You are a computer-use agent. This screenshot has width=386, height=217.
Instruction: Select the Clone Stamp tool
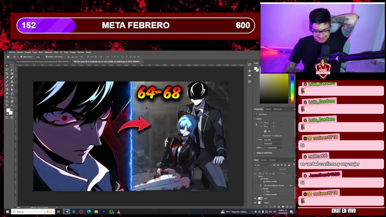12,81
